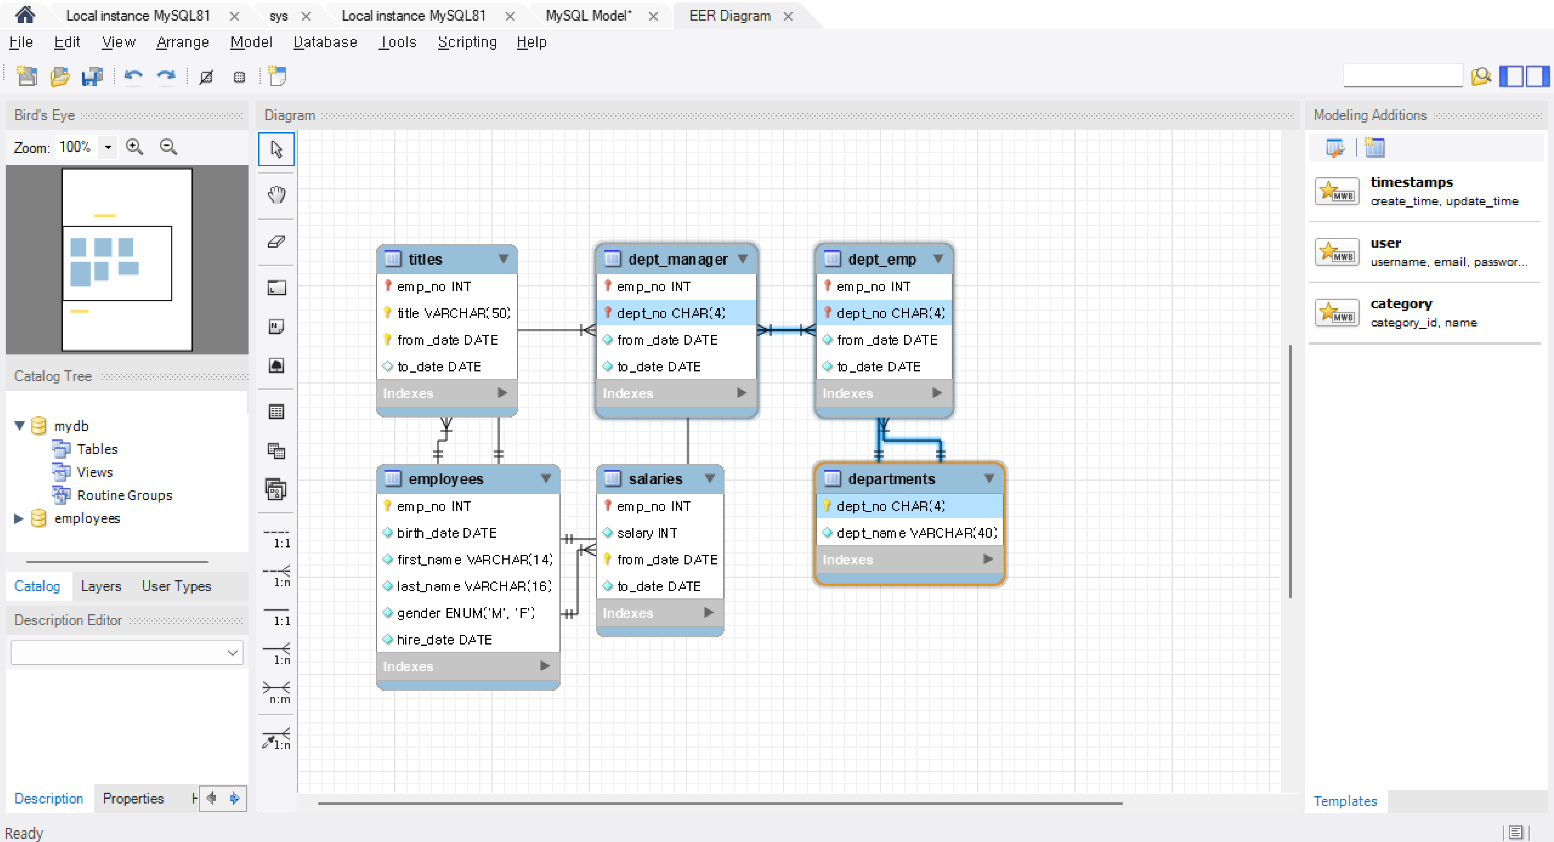The image size is (1554, 842).
Task: Select the eraser tool
Action: click(276, 242)
